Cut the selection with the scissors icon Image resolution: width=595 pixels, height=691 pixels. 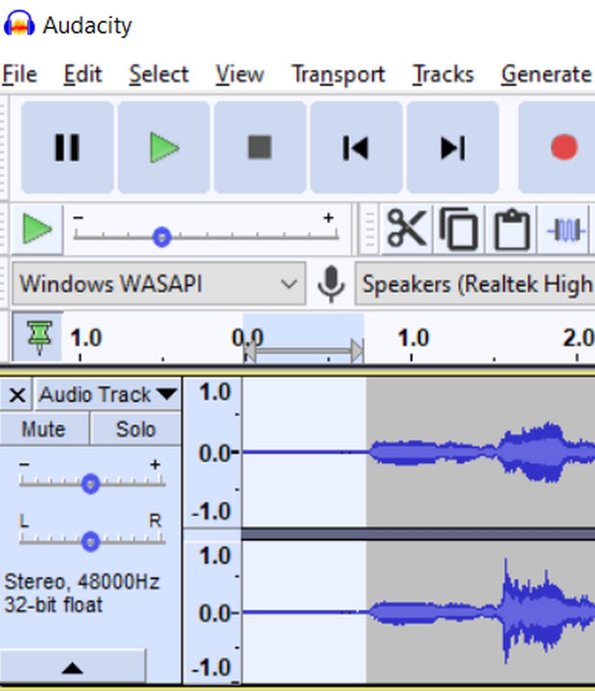click(407, 229)
